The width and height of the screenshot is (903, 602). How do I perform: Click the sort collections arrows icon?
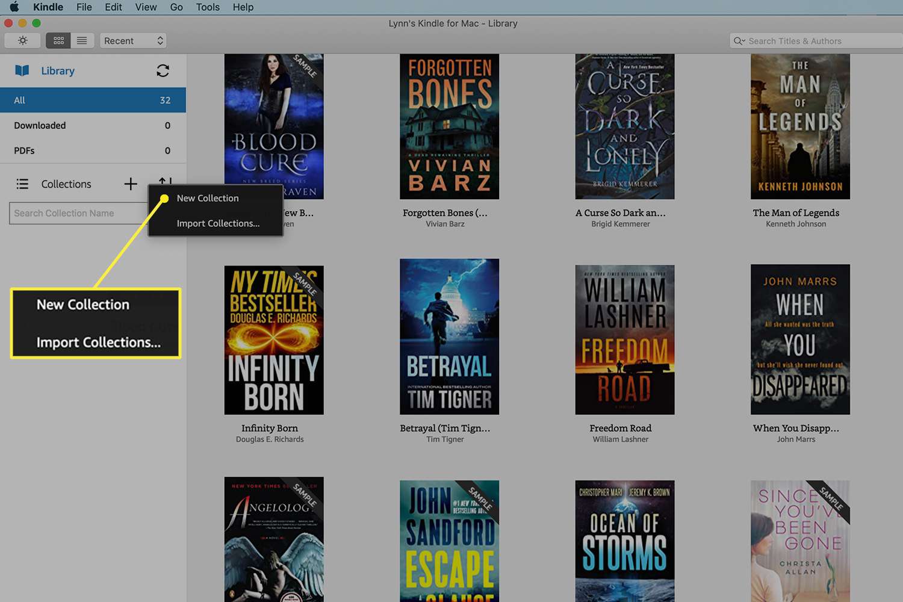(165, 181)
